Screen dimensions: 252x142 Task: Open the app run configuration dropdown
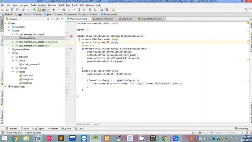(x=44, y=10)
